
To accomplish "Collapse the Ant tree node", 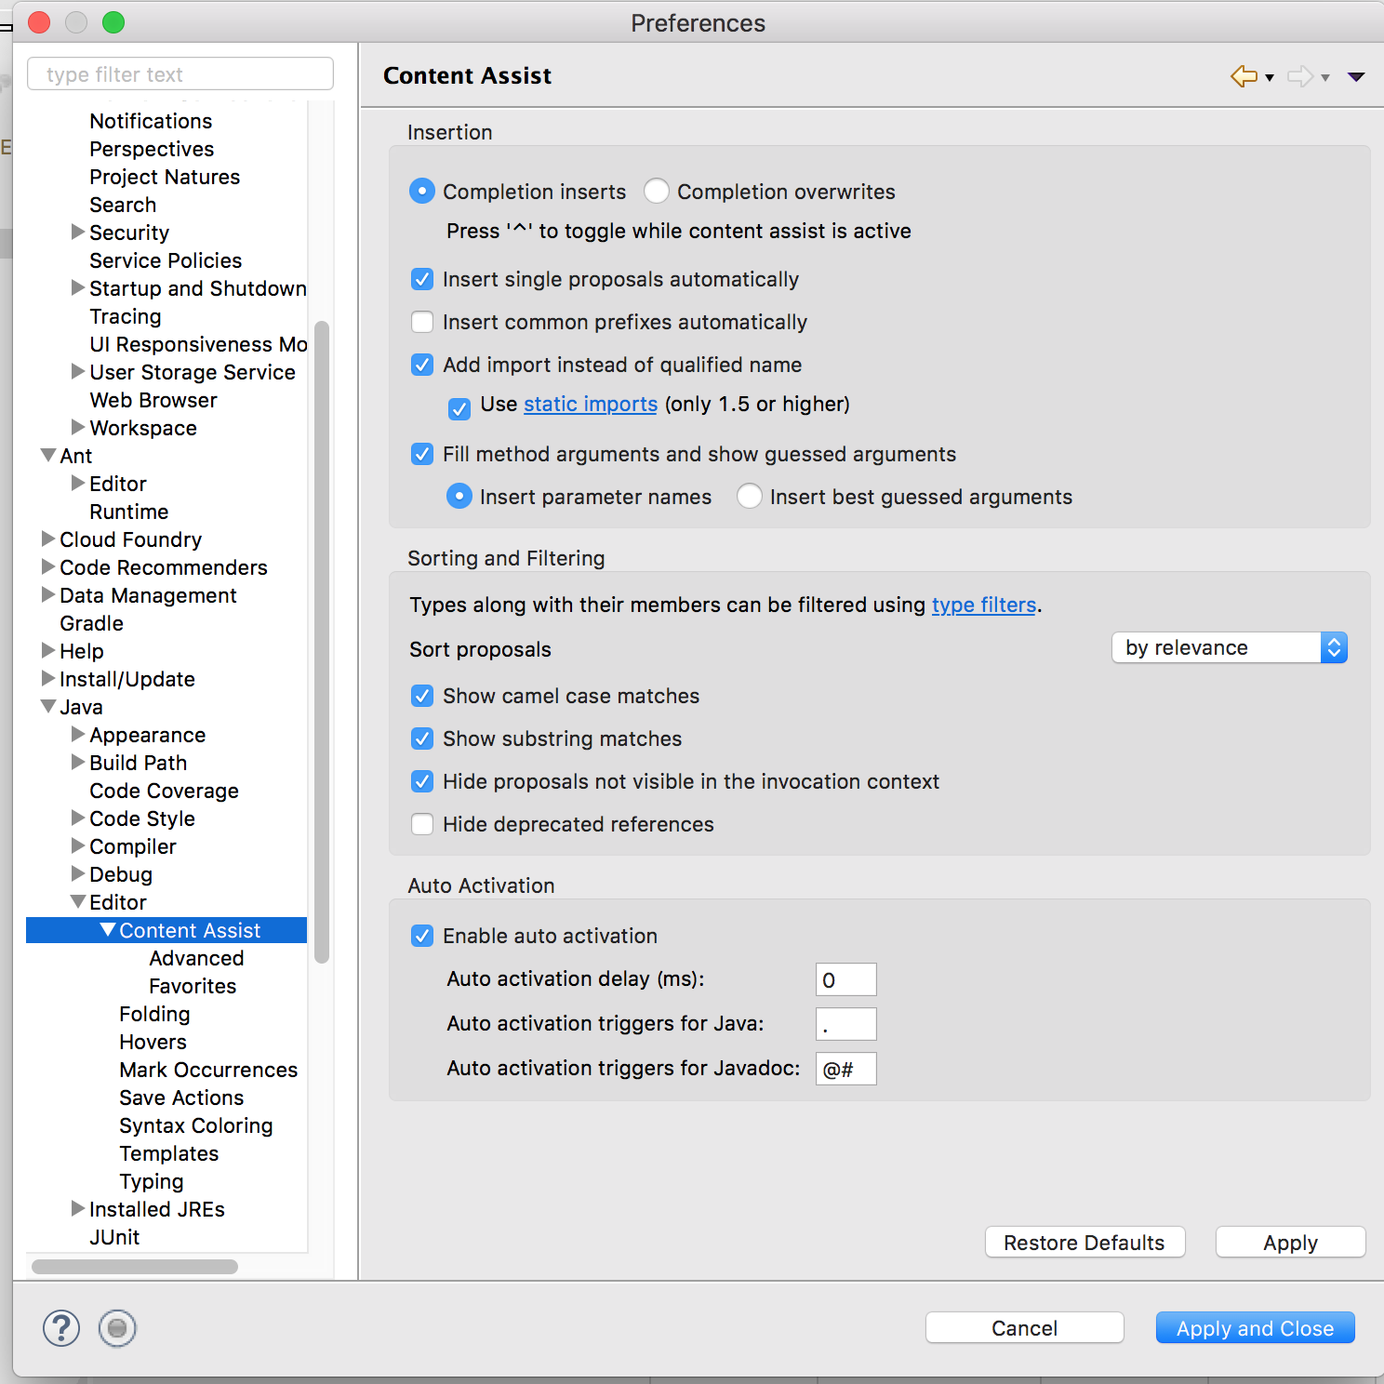I will pyautogui.click(x=48, y=455).
